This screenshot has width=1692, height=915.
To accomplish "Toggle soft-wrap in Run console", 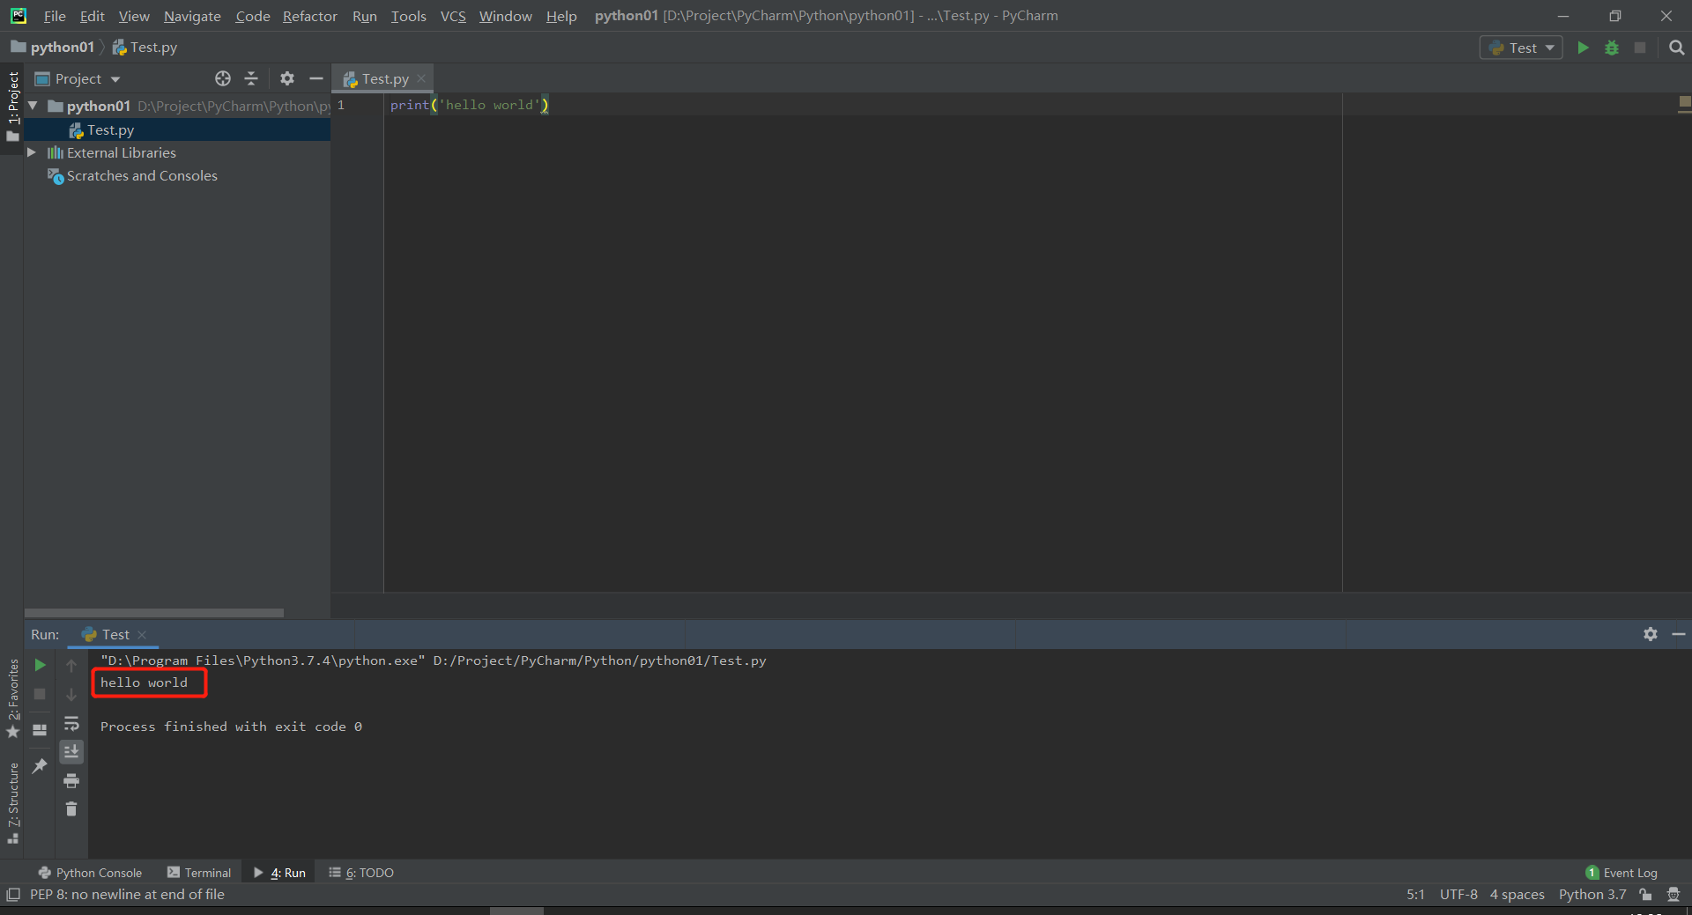I will pos(71,724).
